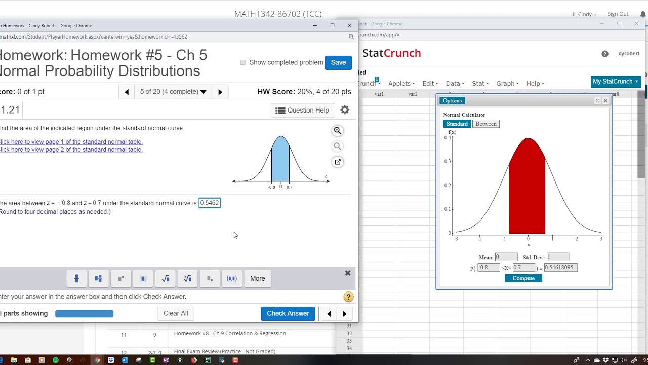Close the Normal Calculator window
Image resolution: width=648 pixels, height=365 pixels.
click(x=605, y=101)
